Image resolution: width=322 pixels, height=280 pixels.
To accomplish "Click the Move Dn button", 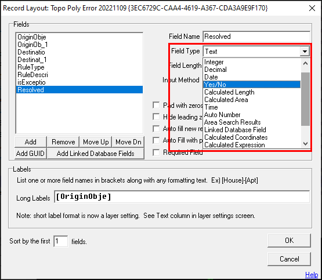I will (x=128, y=142).
